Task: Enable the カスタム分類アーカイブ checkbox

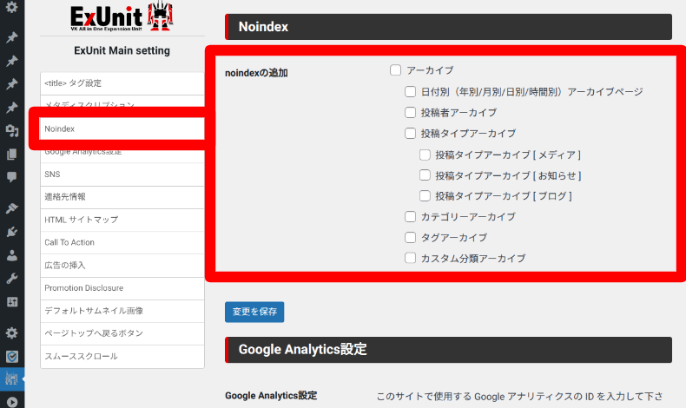Action: (x=410, y=258)
